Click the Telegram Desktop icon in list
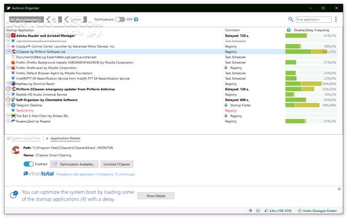348x219 pixels. pos(13,105)
